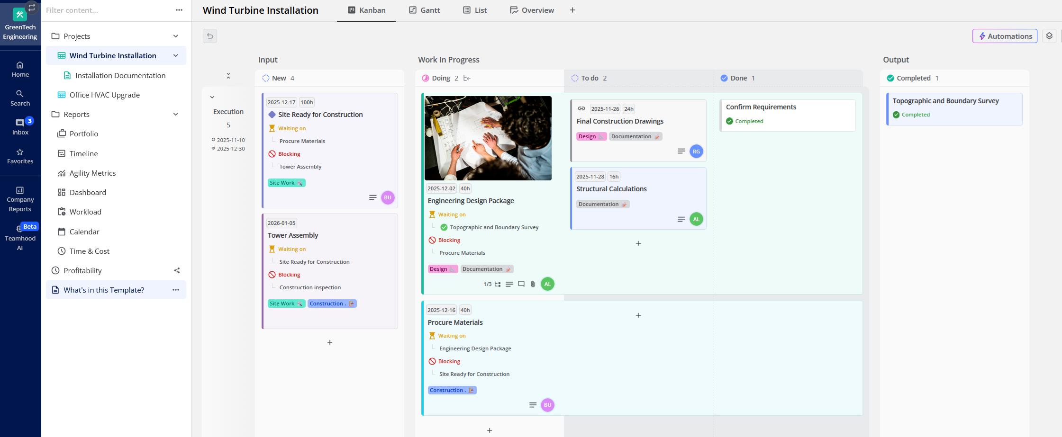Open the Inbox with 3 notifications
This screenshot has height=437, width=1062.
click(x=20, y=125)
